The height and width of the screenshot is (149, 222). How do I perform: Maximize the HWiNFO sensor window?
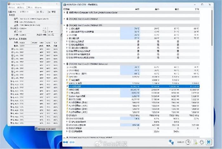coord(202,4)
